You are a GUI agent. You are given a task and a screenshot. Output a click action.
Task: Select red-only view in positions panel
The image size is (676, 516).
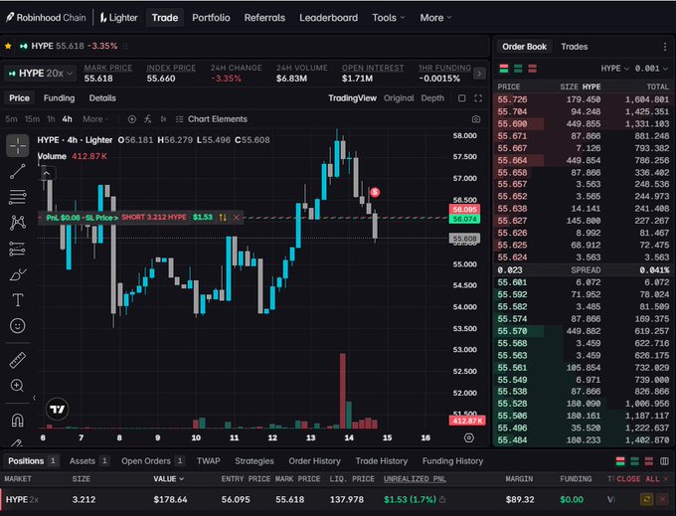(x=649, y=461)
